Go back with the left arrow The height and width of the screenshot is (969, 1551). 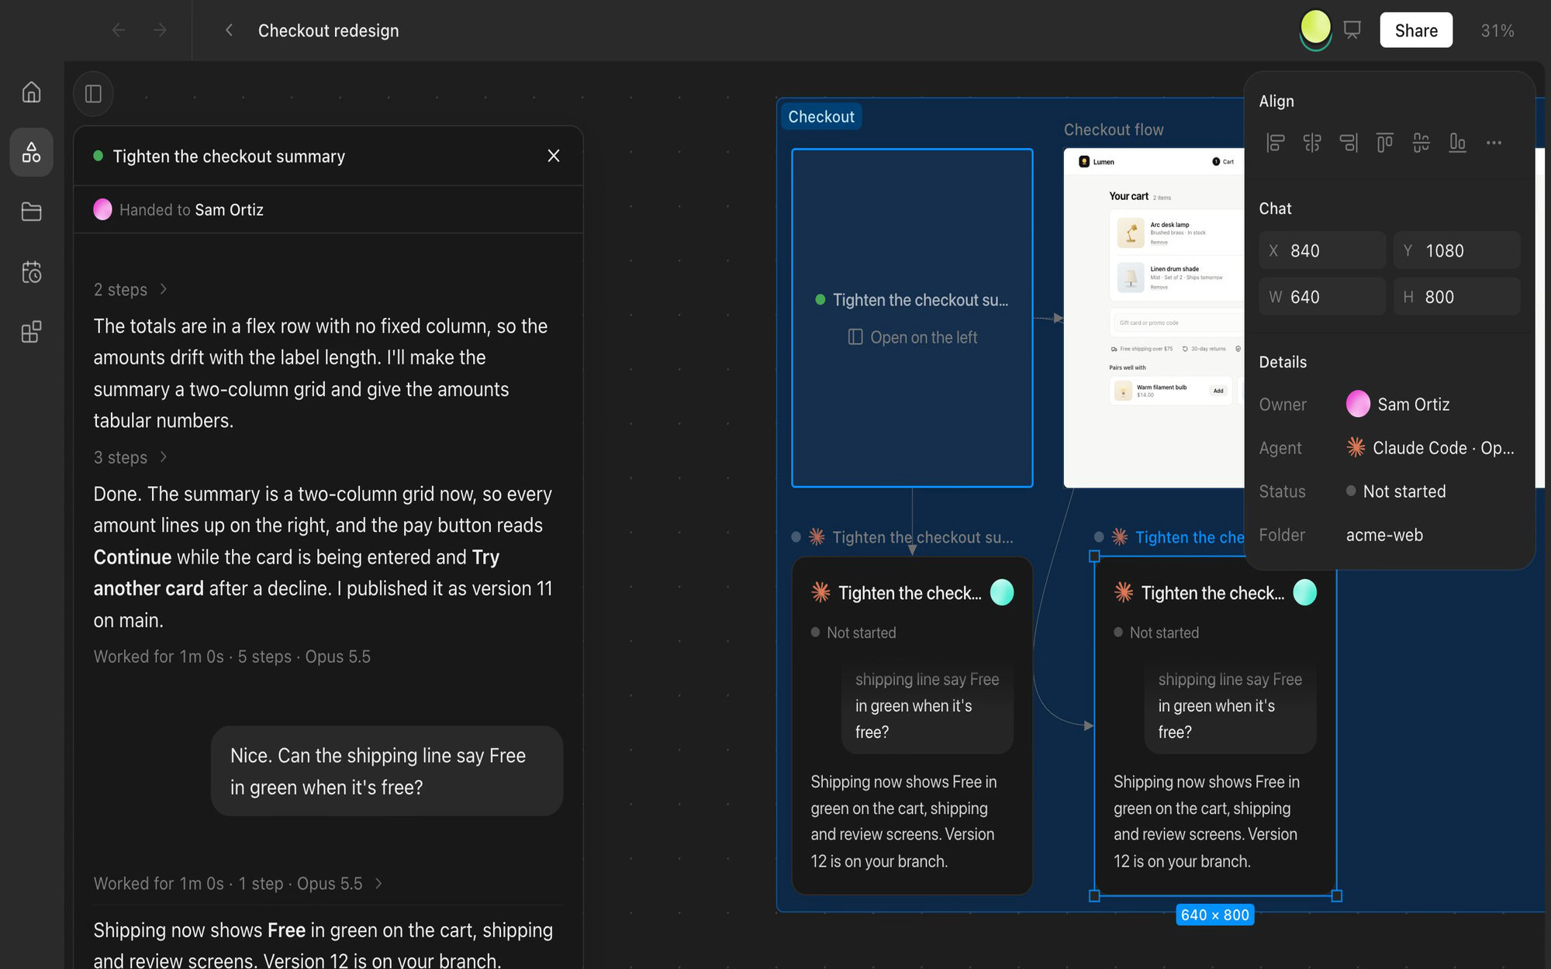click(119, 30)
